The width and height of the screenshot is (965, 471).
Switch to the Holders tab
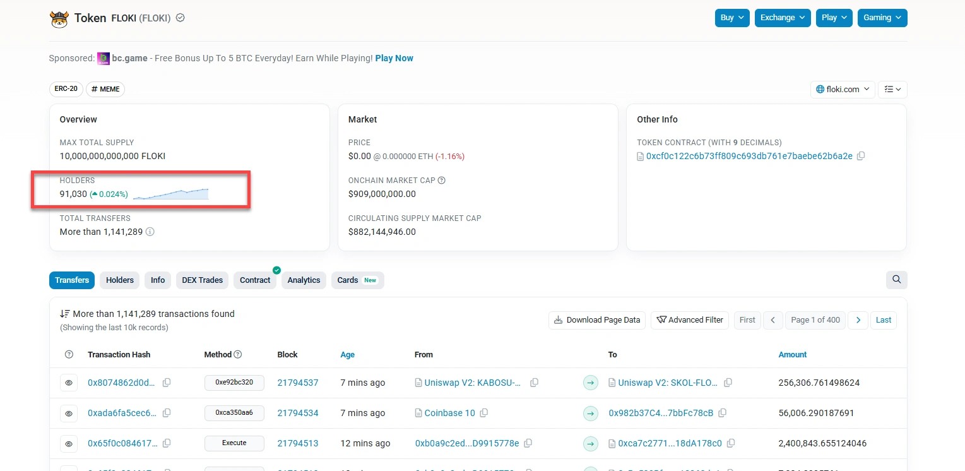coord(120,280)
